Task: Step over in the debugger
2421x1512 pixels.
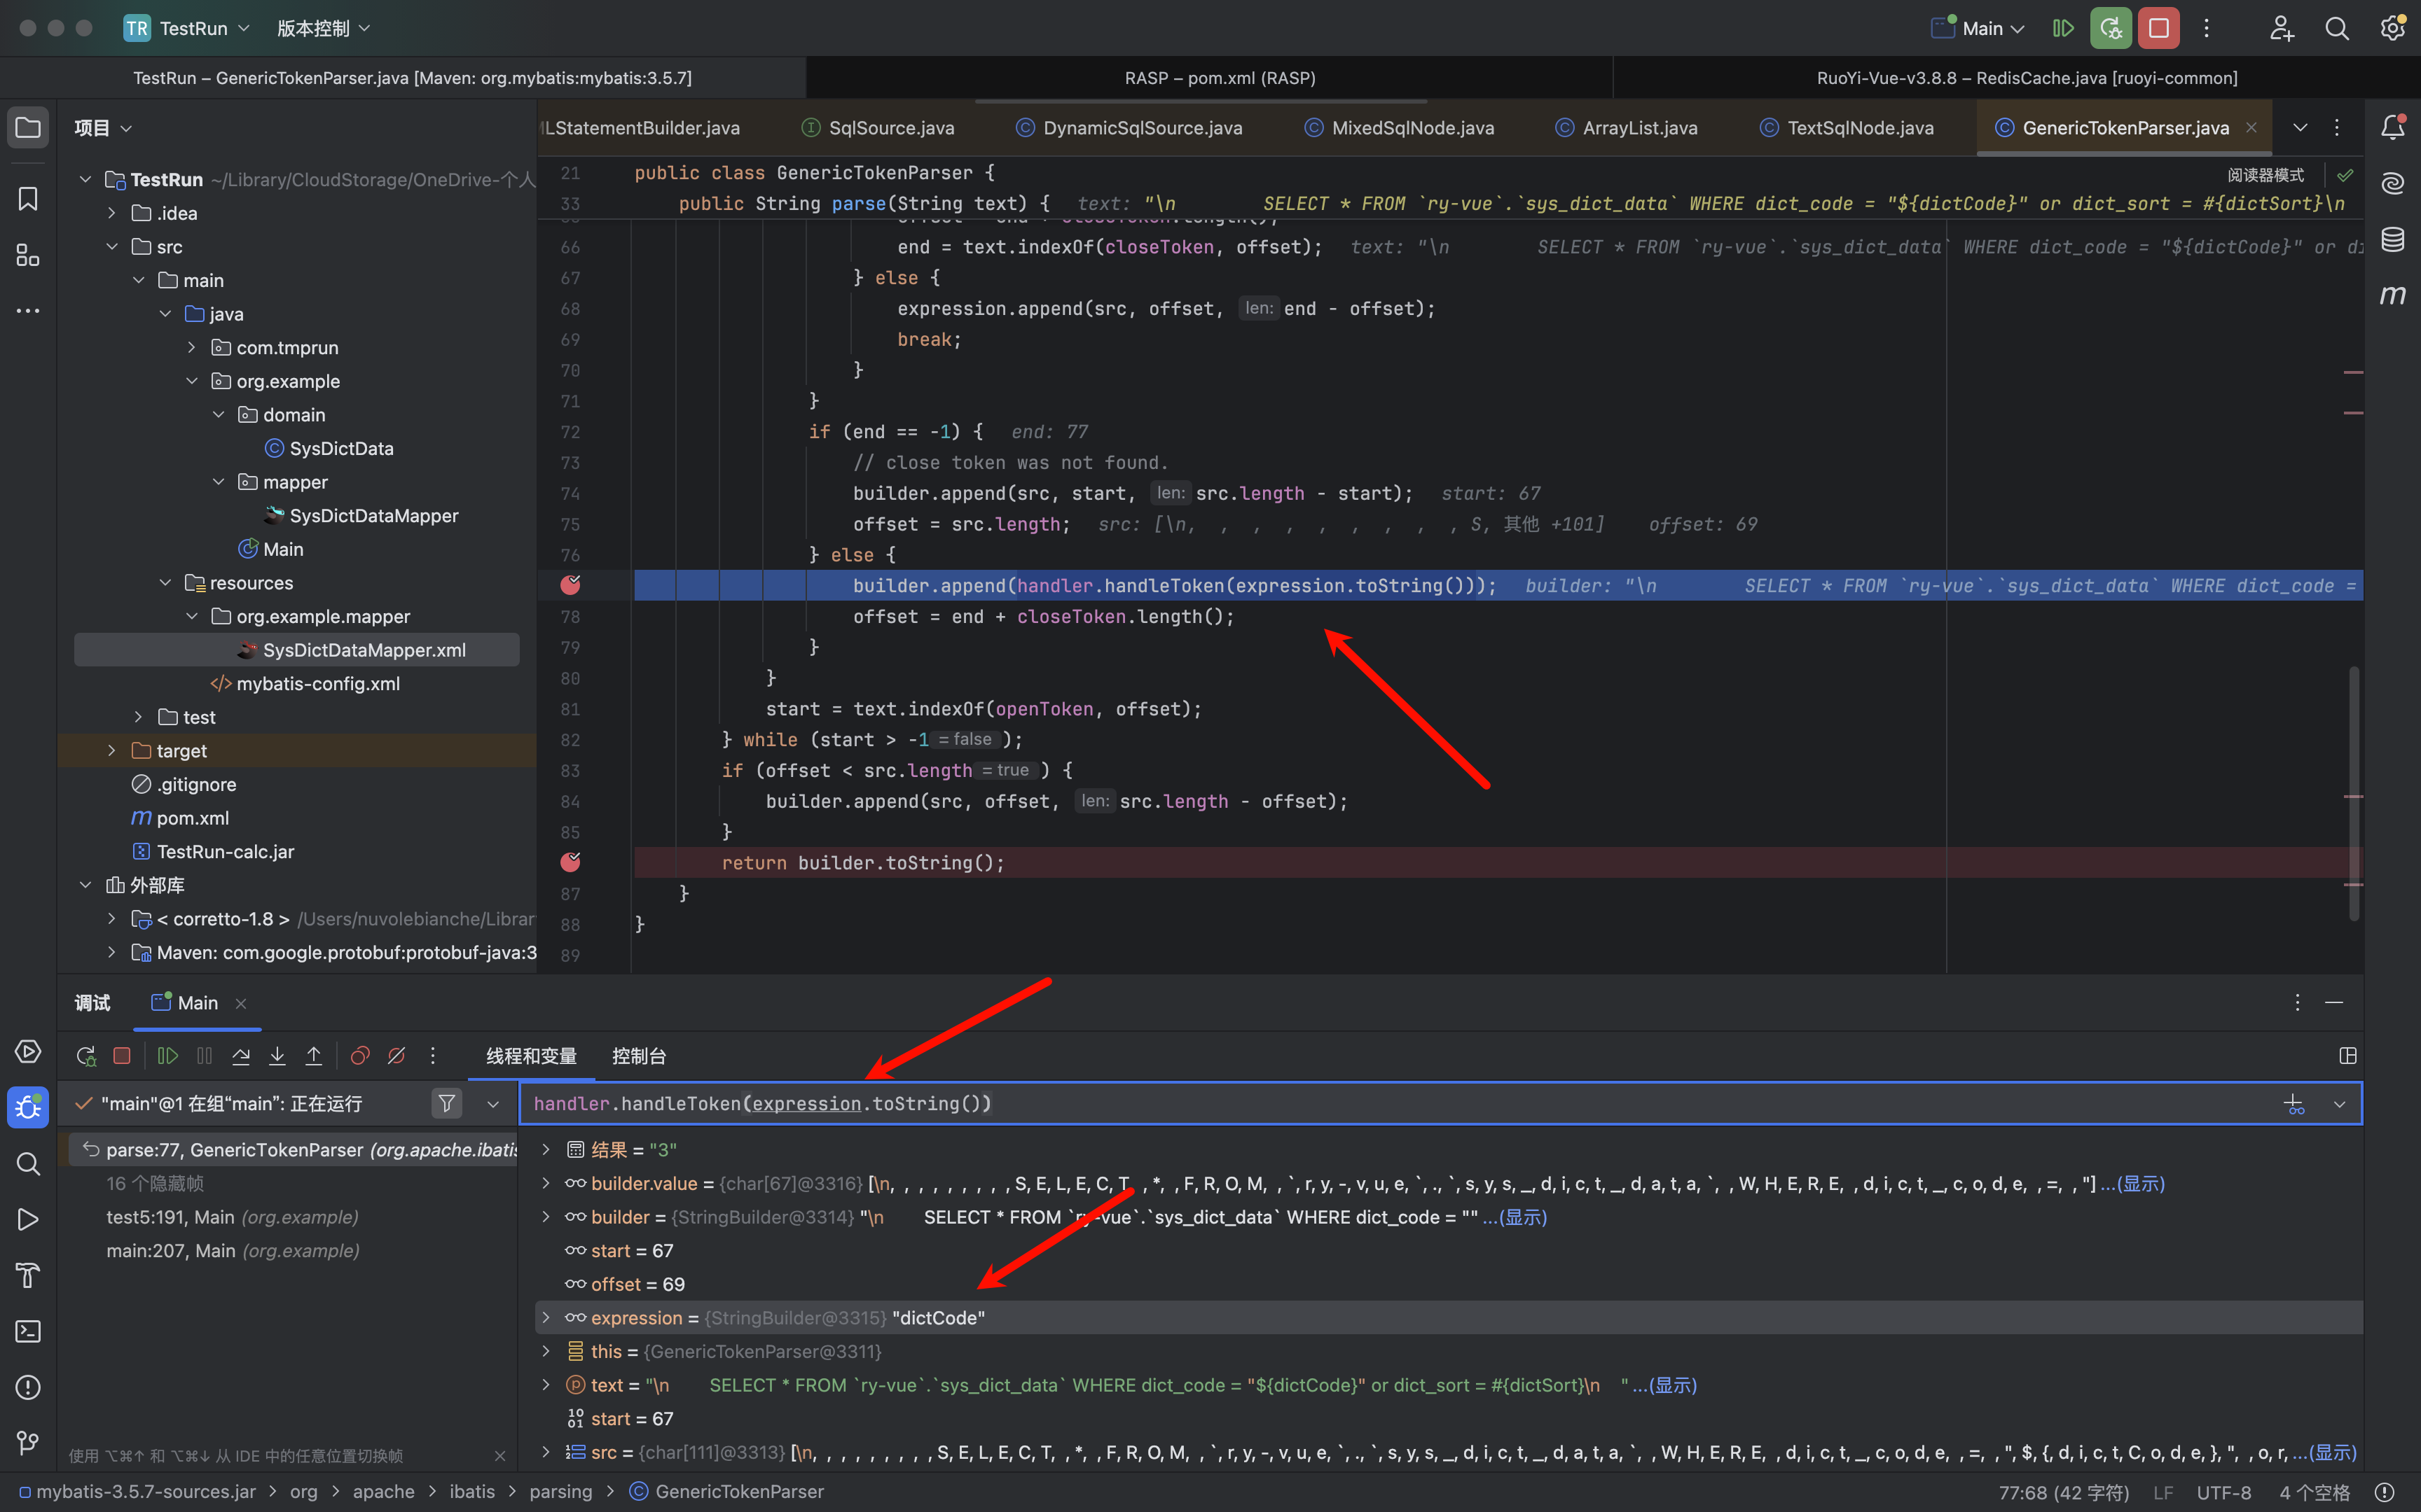Action: click(x=241, y=1056)
